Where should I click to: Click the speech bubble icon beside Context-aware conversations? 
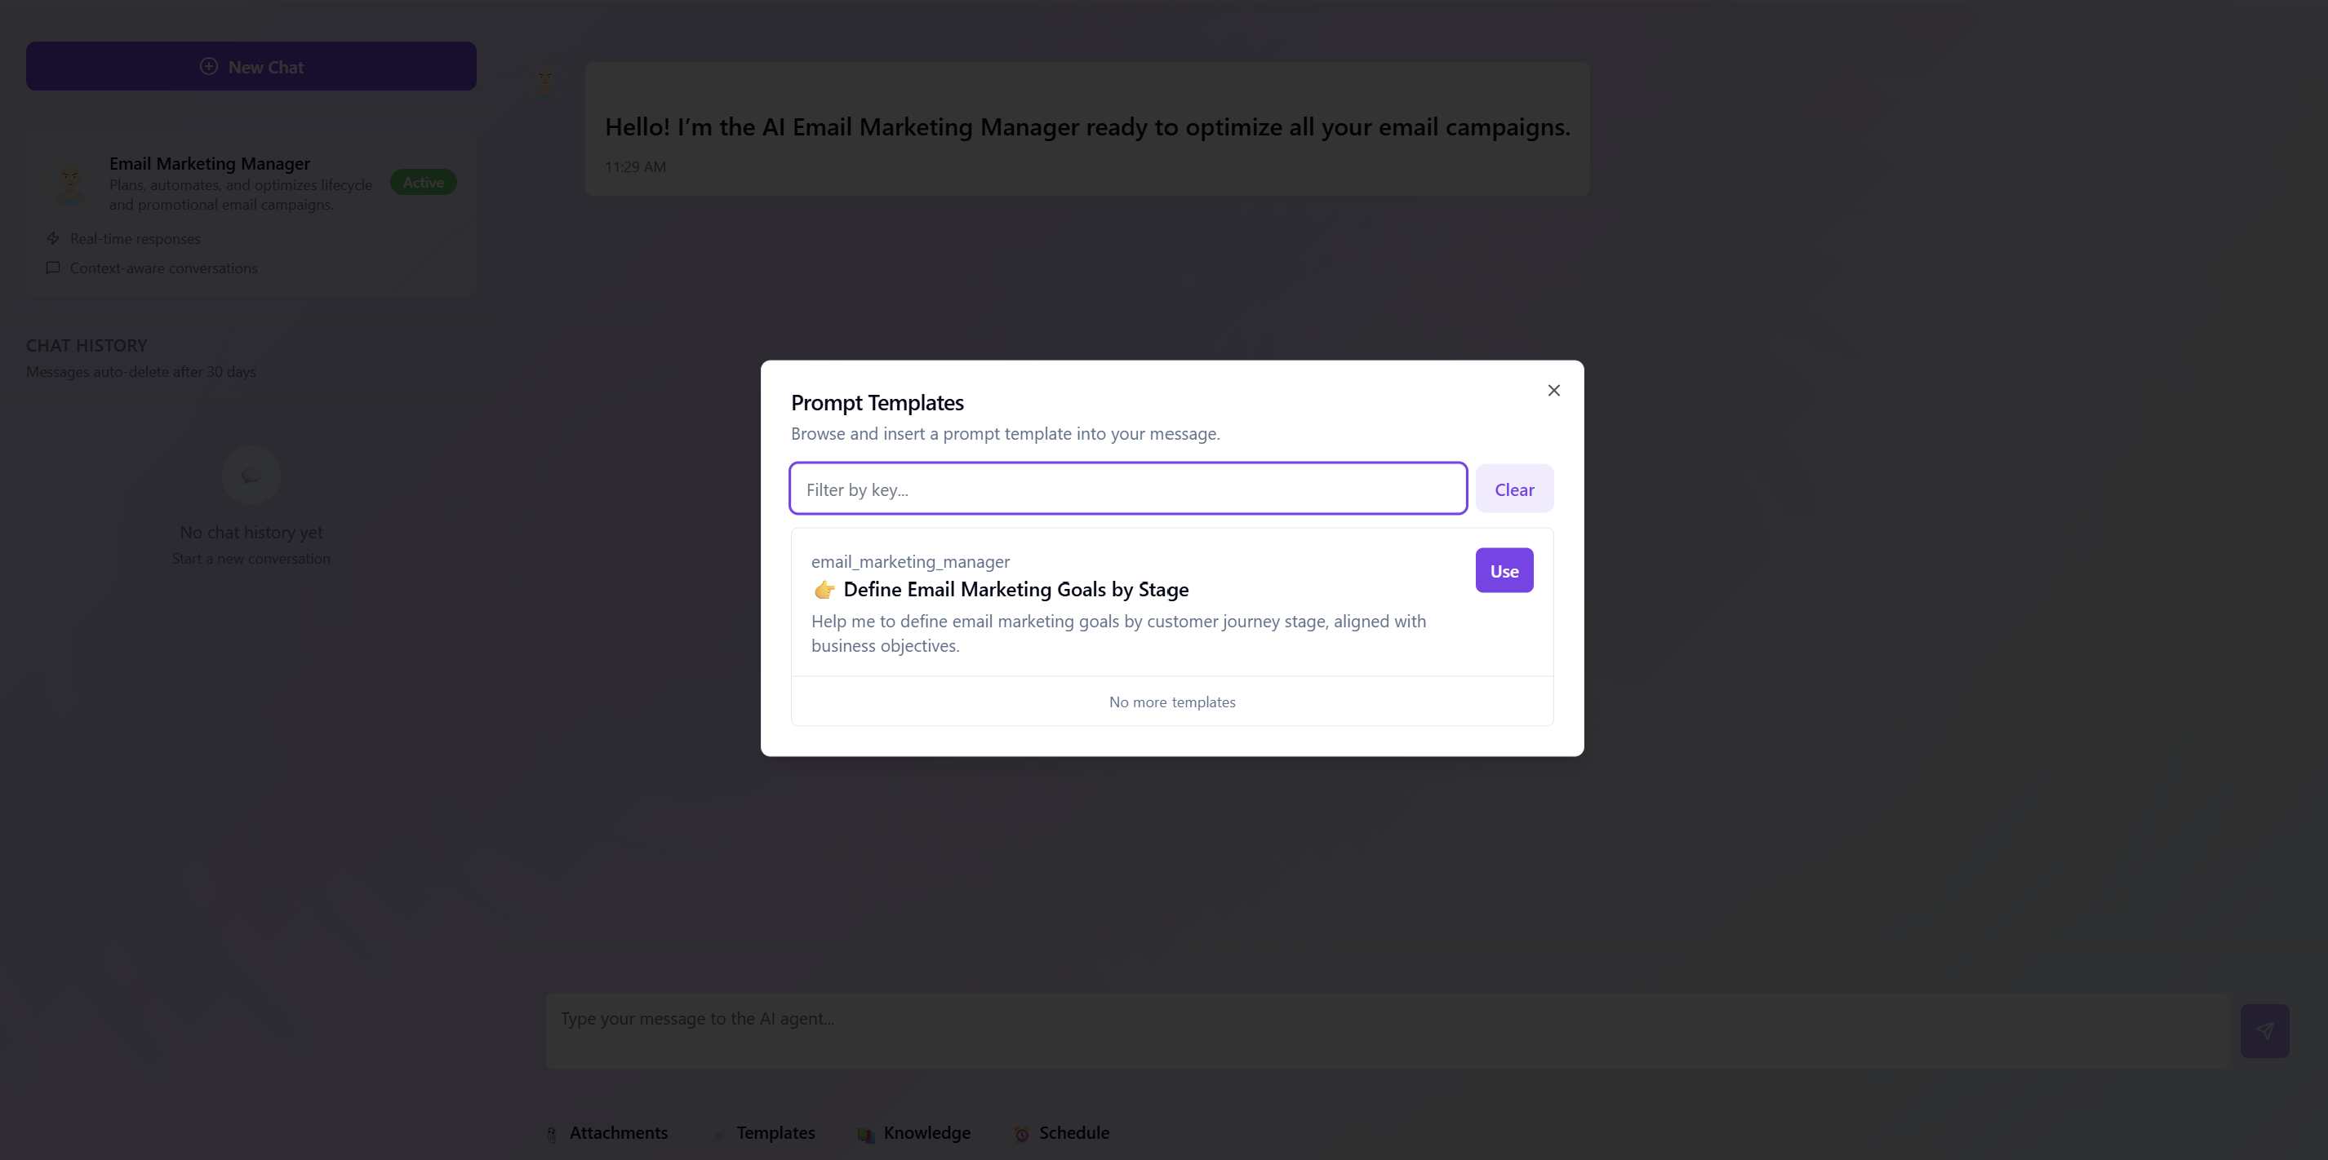[x=52, y=268]
